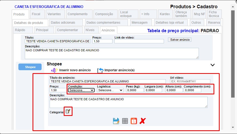Select the Anúncios tab
The image size is (237, 134).
click(x=109, y=30)
